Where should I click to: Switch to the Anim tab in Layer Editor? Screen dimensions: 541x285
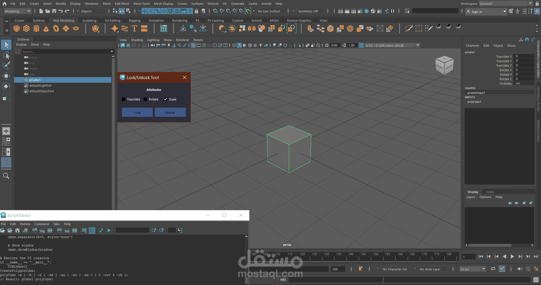pyautogui.click(x=490, y=192)
